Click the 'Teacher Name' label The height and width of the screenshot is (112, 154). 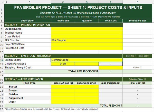tap(13, 33)
